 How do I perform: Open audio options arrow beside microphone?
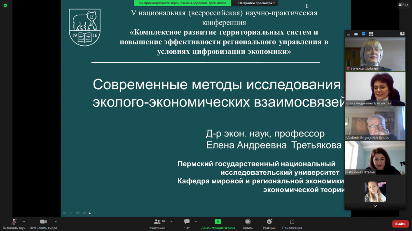tap(24, 222)
